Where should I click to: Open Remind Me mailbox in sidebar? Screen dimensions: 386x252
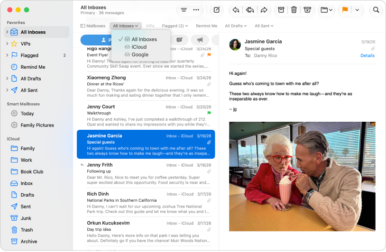pos(37,67)
